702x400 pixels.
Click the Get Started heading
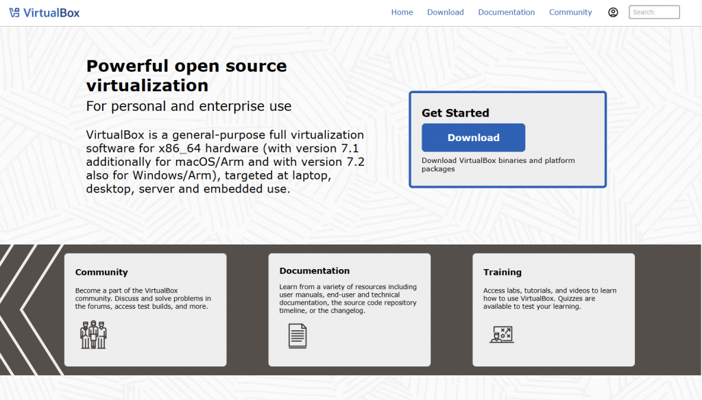pyautogui.click(x=455, y=113)
